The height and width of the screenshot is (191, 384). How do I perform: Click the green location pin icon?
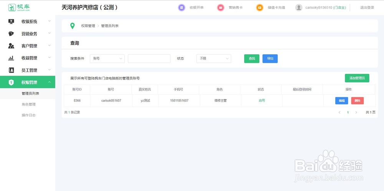(73, 26)
